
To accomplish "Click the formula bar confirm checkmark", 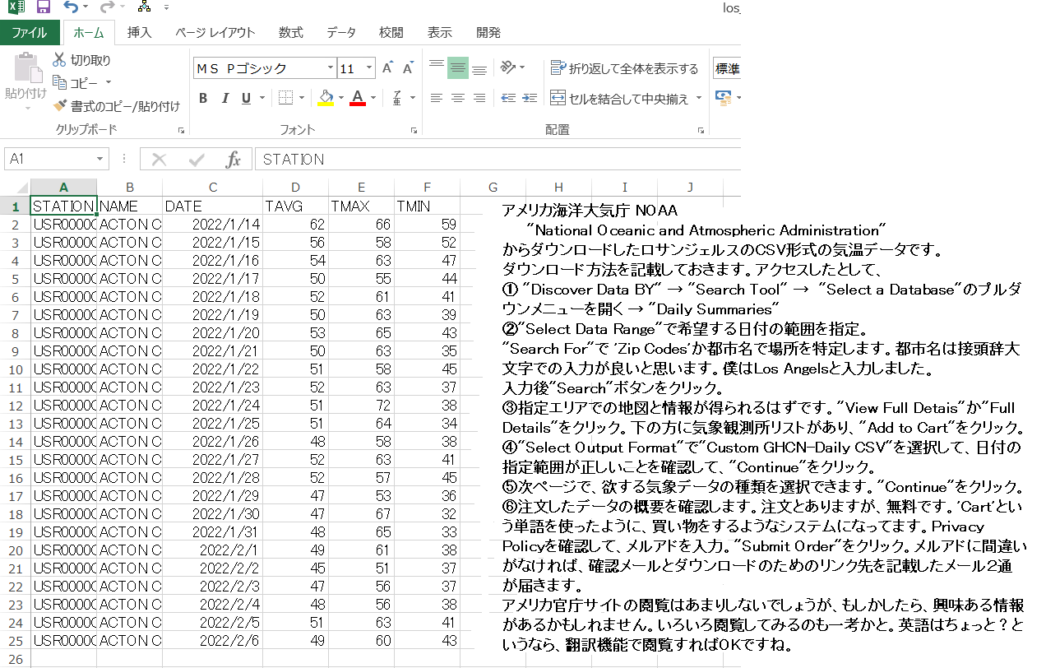I will point(197,160).
